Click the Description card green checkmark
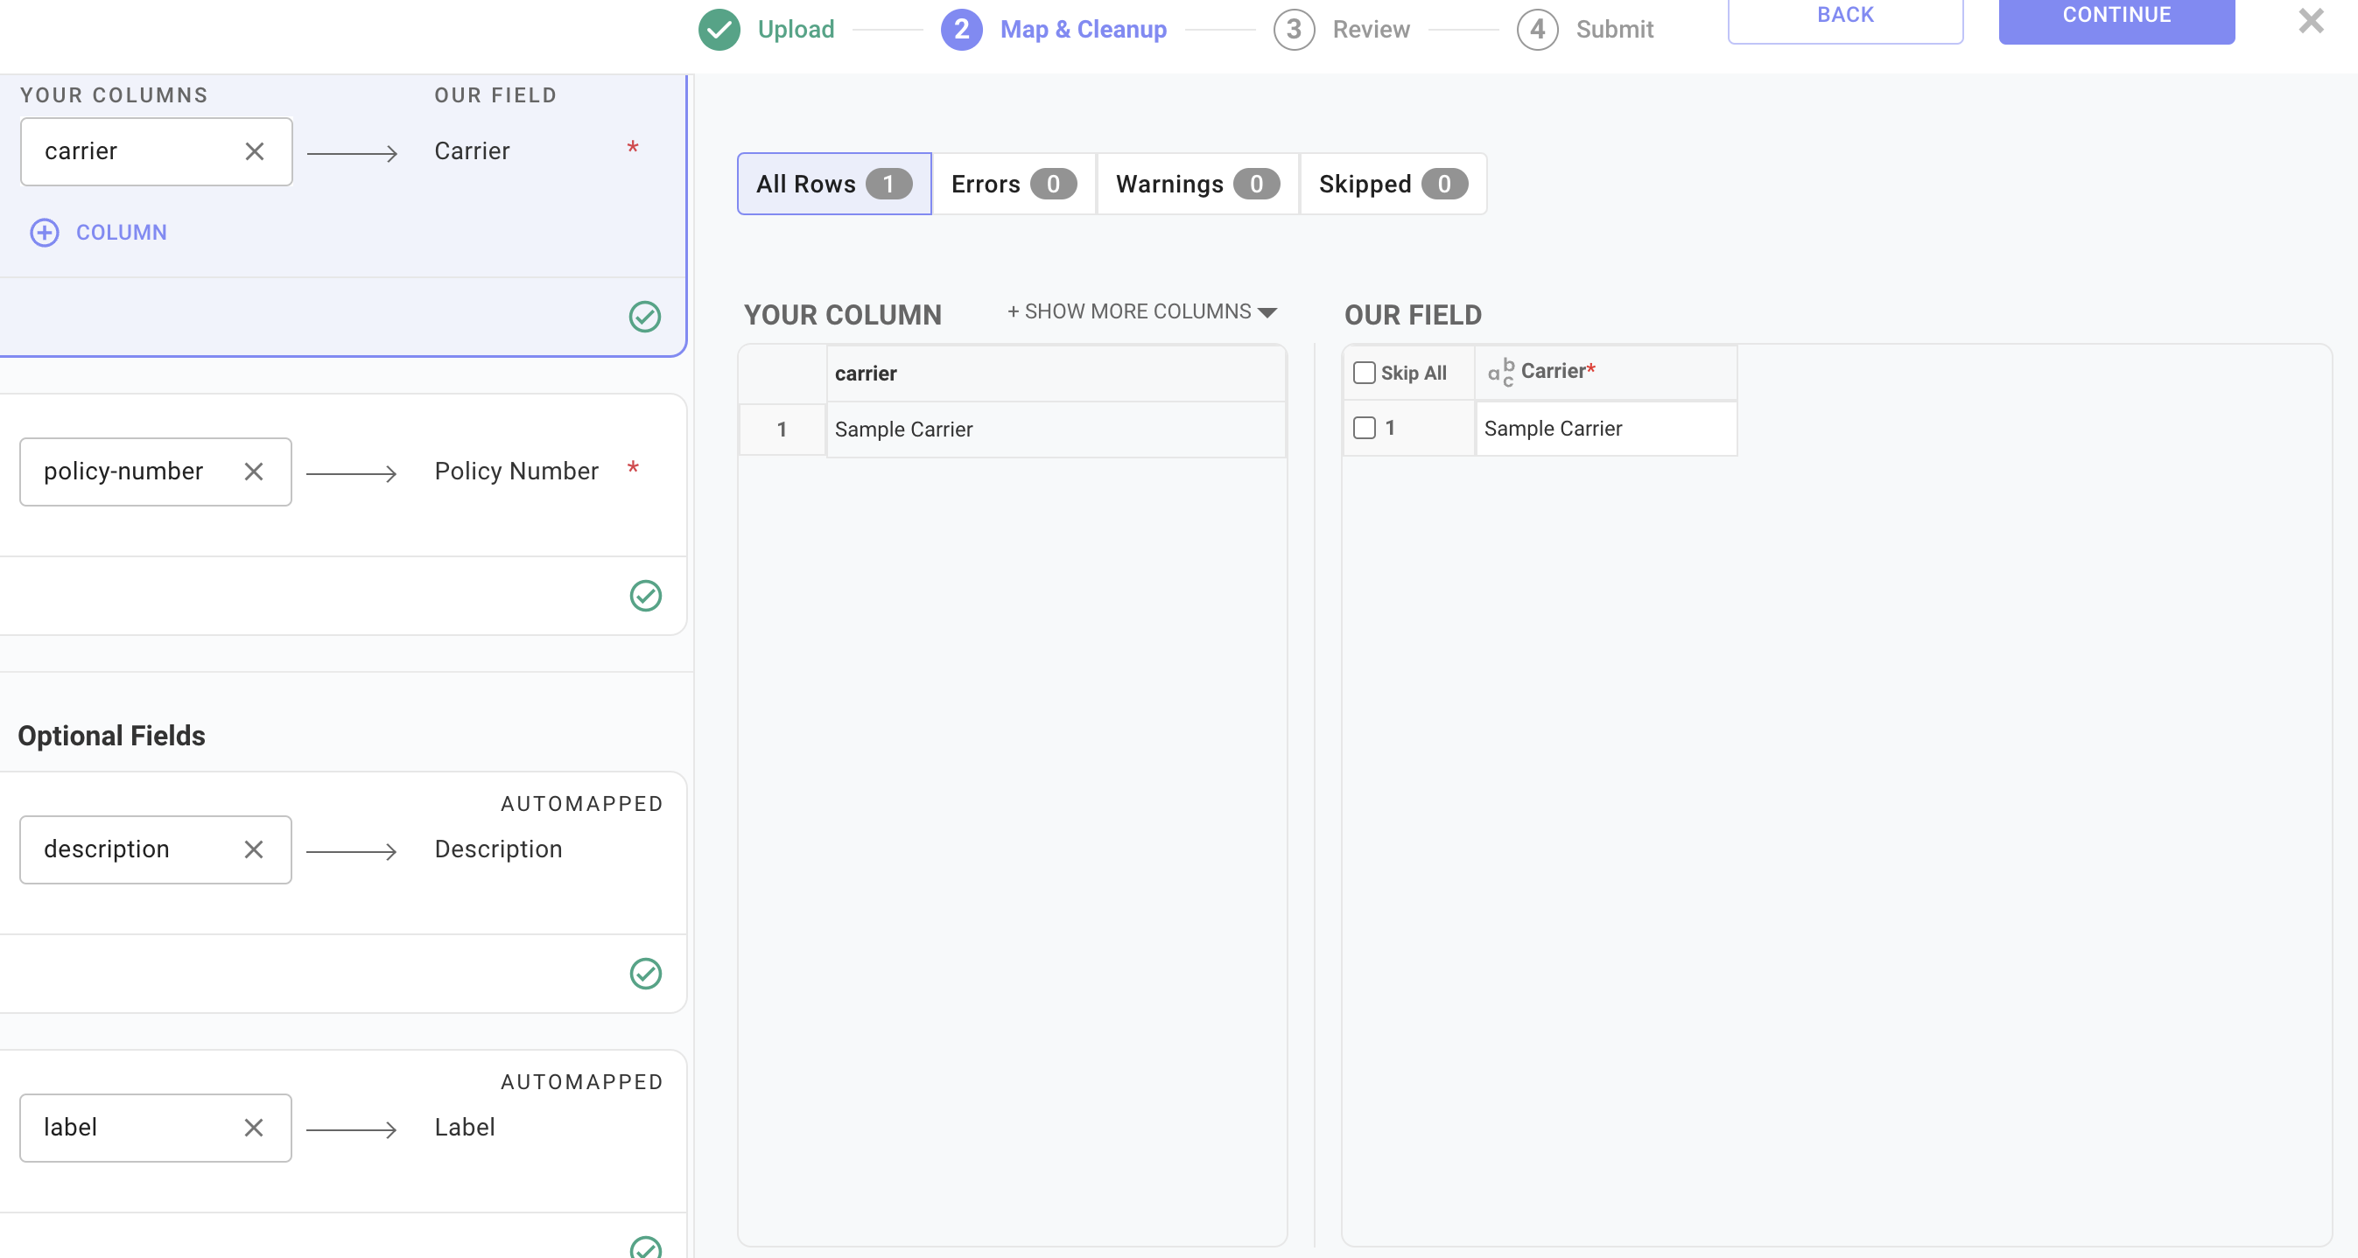 [645, 974]
